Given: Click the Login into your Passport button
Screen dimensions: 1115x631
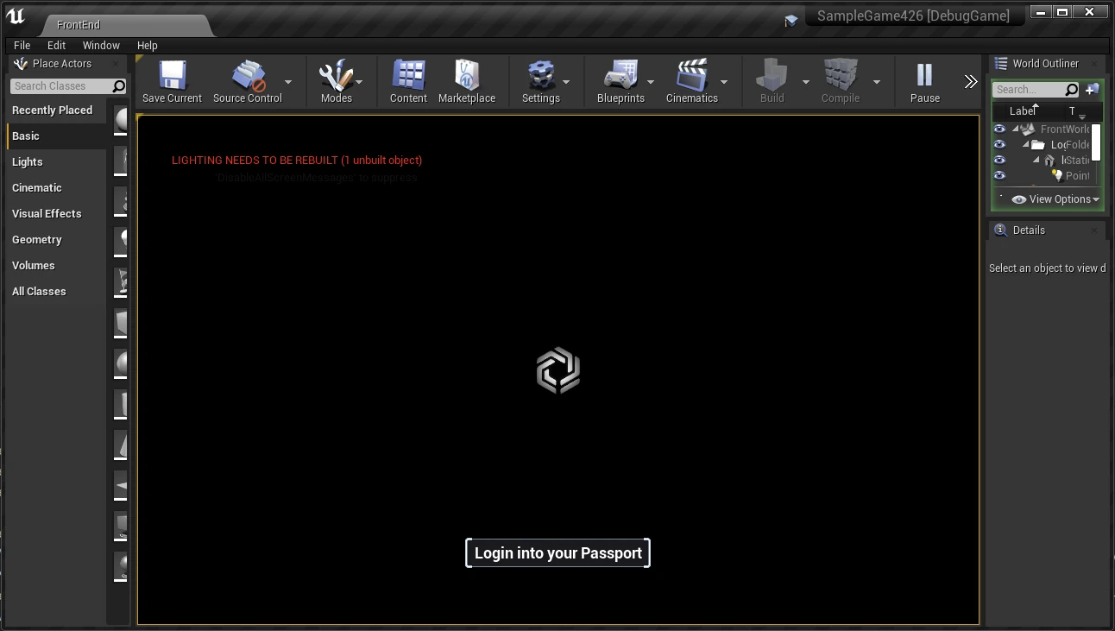Looking at the screenshot, I should coord(557,552).
